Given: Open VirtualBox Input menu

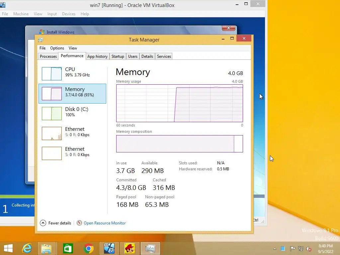Looking at the screenshot, I should tap(52, 14).
